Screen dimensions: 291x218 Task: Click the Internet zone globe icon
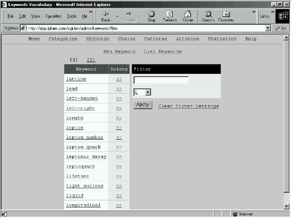click(x=235, y=214)
